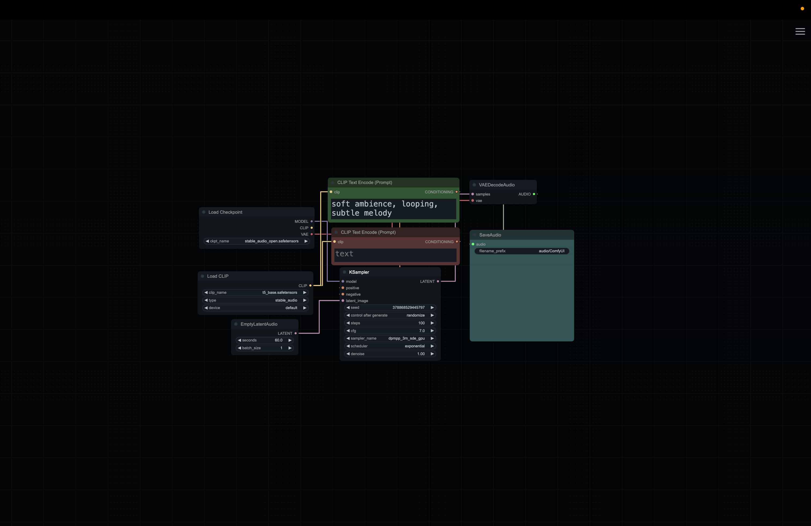Click the positive prompt text box
The height and width of the screenshot is (526, 811).
coord(393,208)
